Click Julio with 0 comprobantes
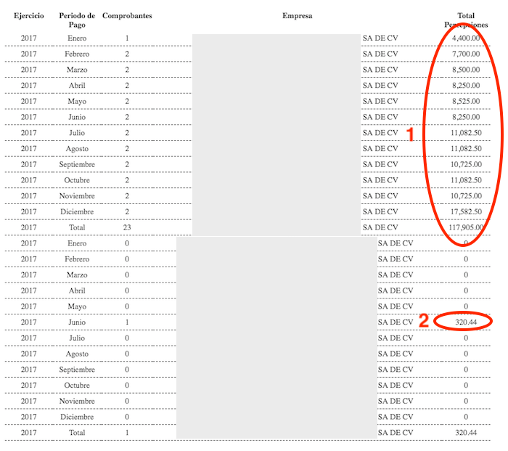The width and height of the screenshot is (508, 451). coord(77,338)
